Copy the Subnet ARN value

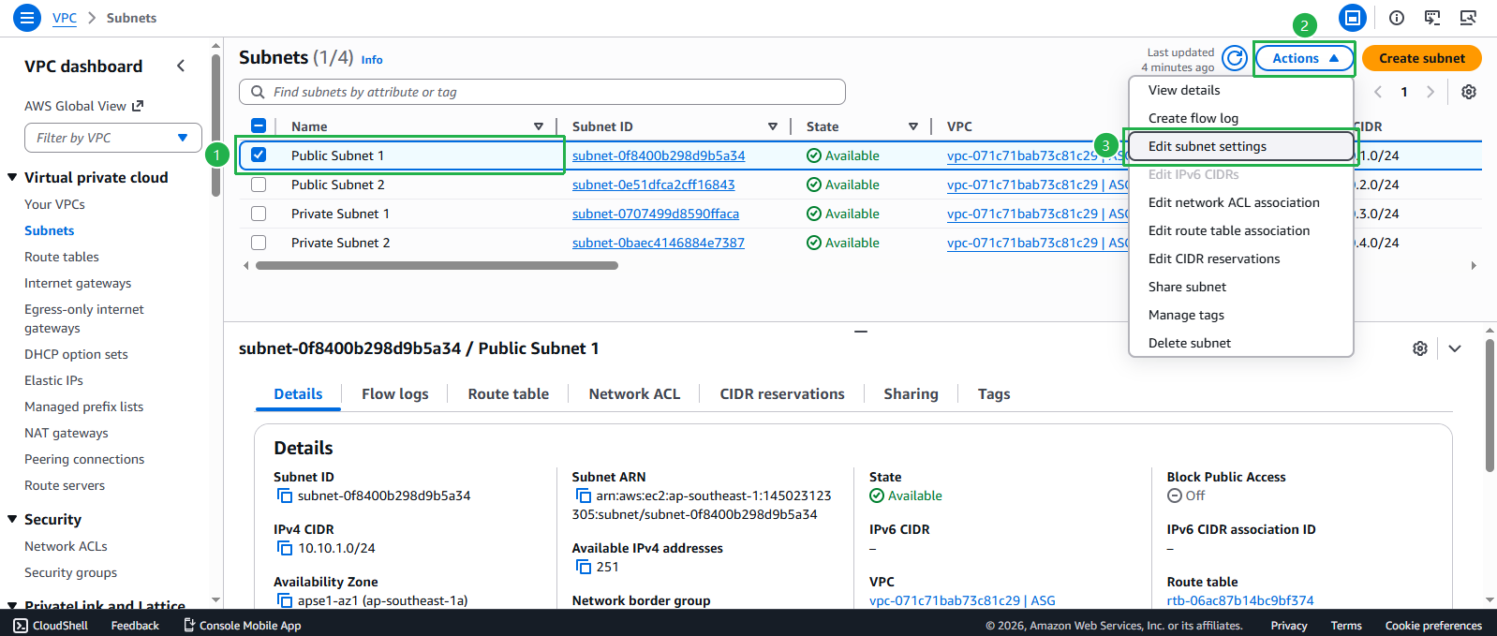pyautogui.click(x=583, y=495)
